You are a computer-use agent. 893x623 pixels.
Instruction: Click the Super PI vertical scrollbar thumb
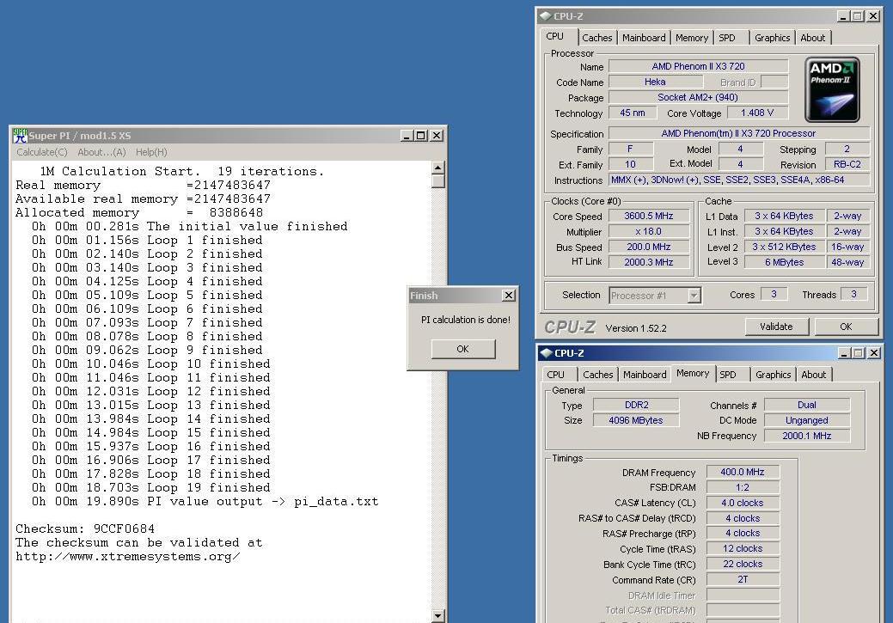click(438, 181)
